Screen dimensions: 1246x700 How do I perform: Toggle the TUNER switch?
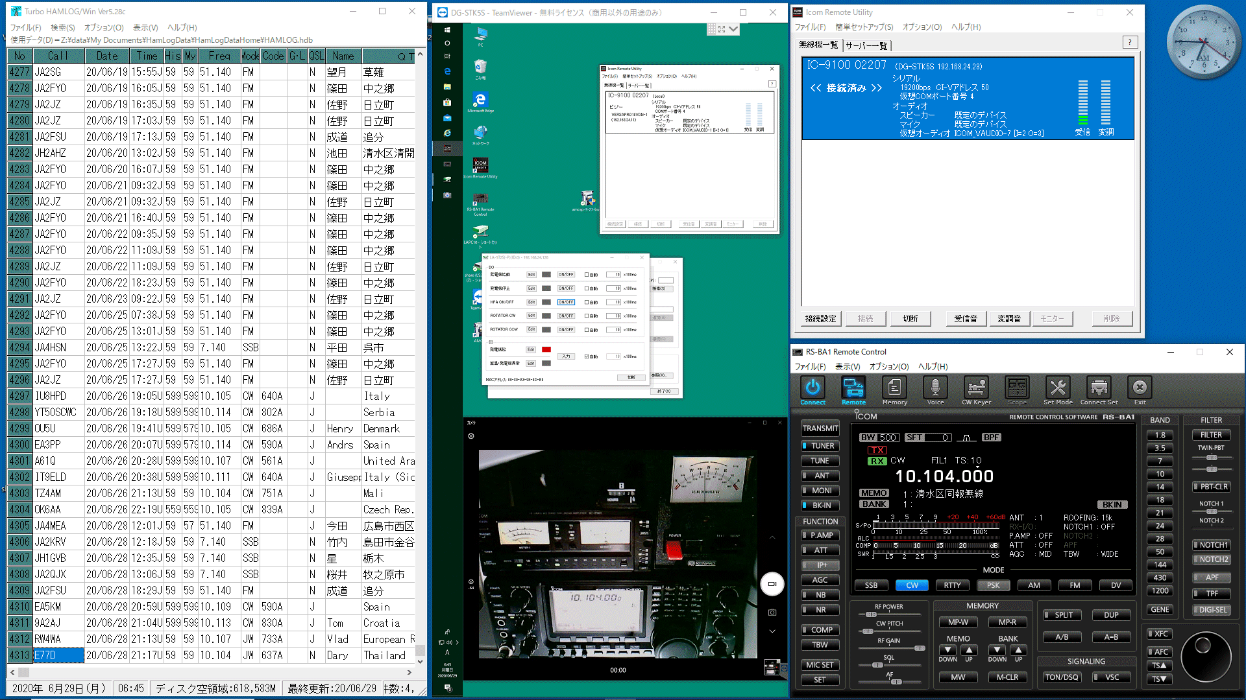click(820, 446)
